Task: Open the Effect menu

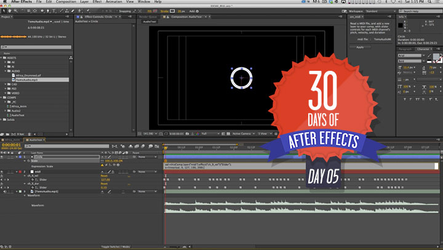Action: click(x=97, y=2)
